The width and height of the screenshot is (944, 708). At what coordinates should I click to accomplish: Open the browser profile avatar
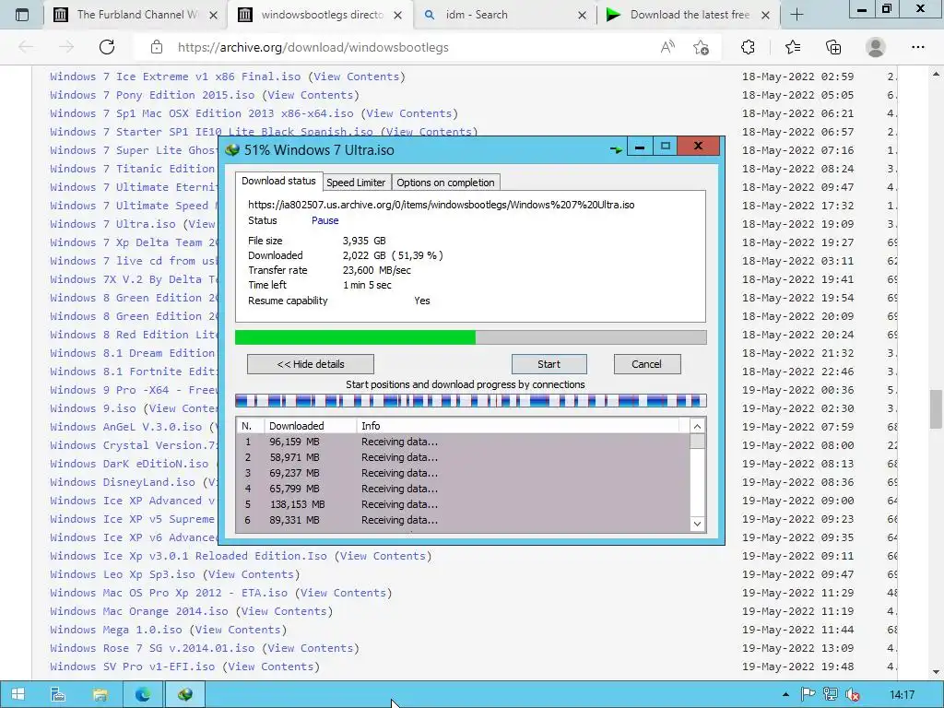pos(876,47)
